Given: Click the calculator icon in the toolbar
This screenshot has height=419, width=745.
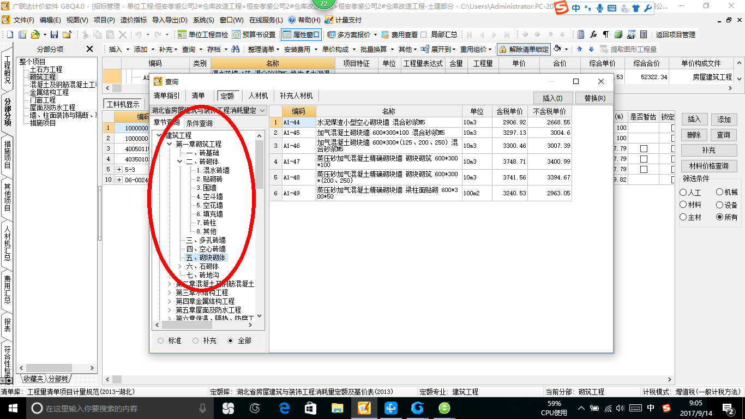Looking at the screenshot, I should [x=581, y=34].
